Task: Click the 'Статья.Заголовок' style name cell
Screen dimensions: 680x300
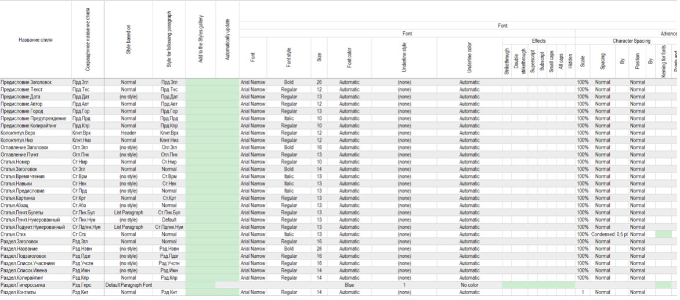Action: [35, 169]
